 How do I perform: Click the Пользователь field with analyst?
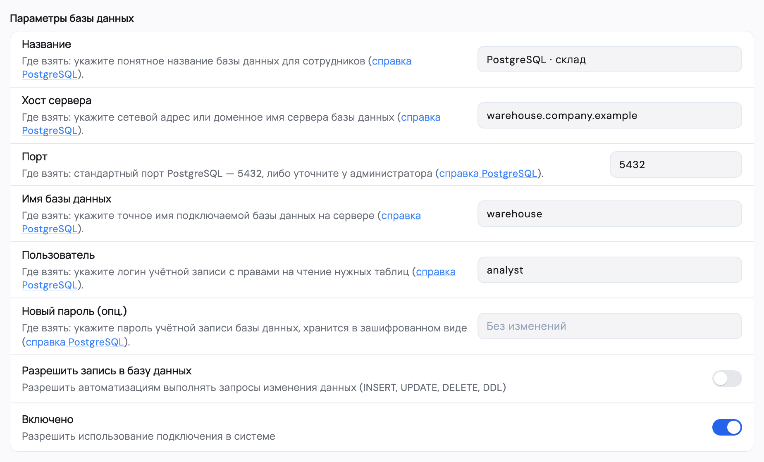(609, 270)
